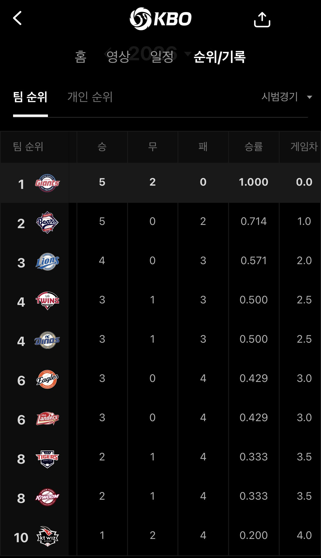Go to the 홈 menu
321x558 pixels.
[x=81, y=57]
